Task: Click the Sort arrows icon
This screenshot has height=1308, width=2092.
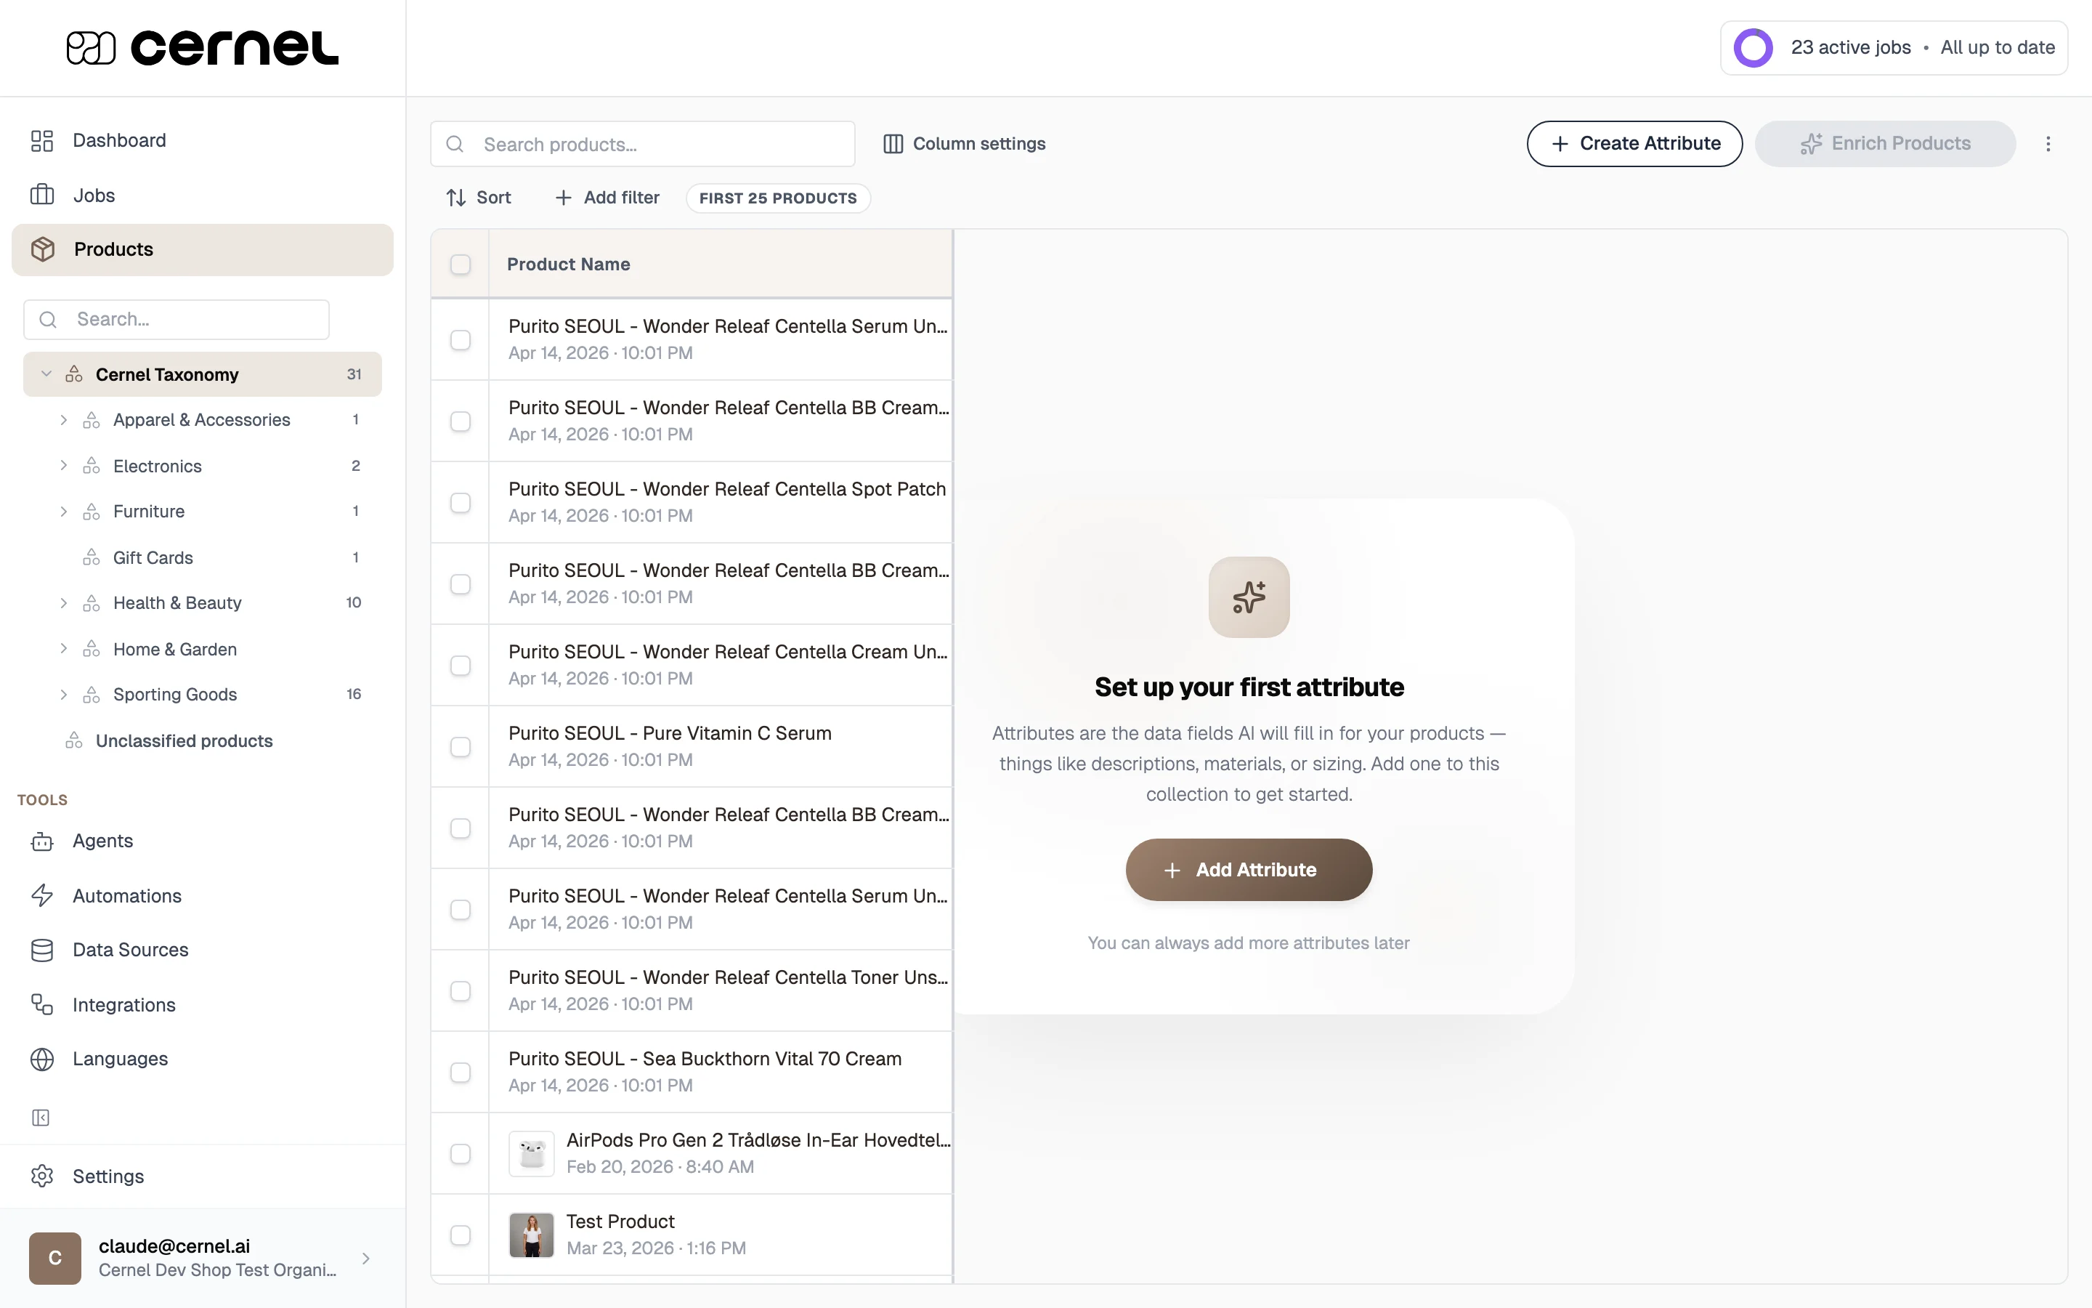Action: 456,197
